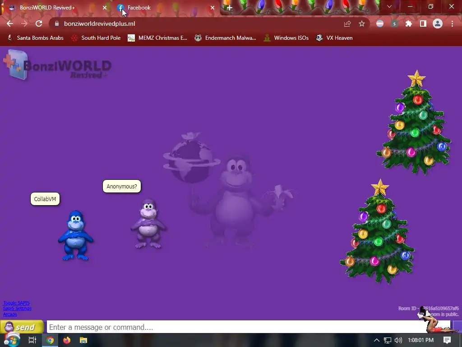Viewport: 462px width, 347px height.
Task: Reload the current page
Action: 39,23
